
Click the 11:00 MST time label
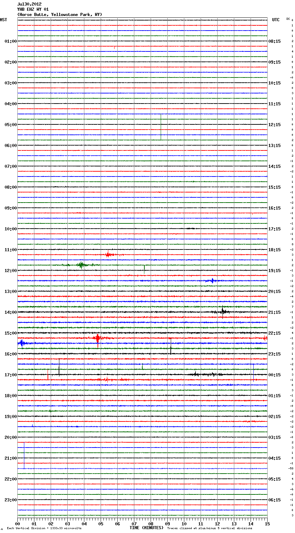coord(10,250)
